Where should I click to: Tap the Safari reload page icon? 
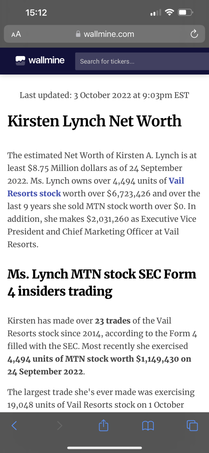[194, 34]
